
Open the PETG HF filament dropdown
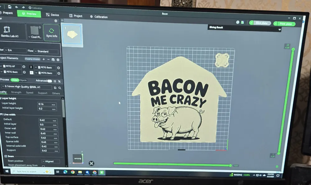point(10,66)
